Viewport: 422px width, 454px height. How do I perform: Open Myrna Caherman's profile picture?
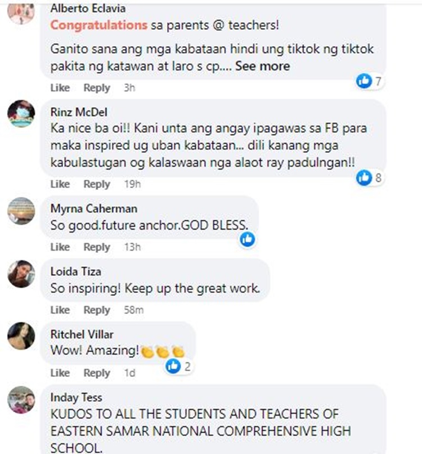21,211
